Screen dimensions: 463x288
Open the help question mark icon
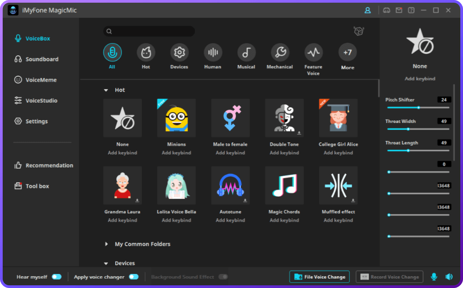[411, 10]
